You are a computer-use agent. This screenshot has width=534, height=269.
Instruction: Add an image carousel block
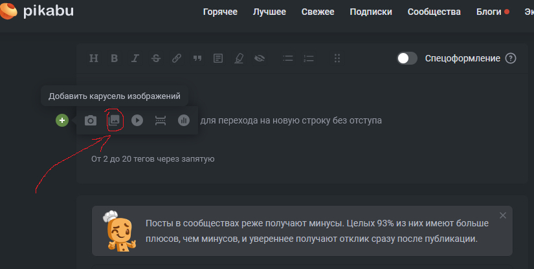click(114, 120)
